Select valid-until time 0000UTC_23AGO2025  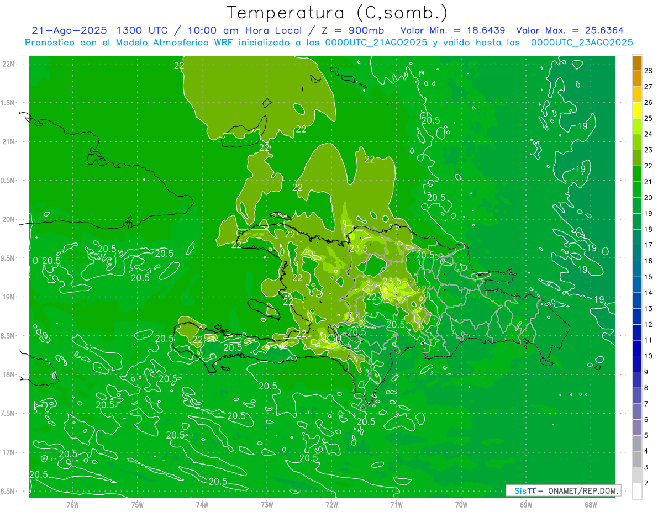click(x=582, y=43)
